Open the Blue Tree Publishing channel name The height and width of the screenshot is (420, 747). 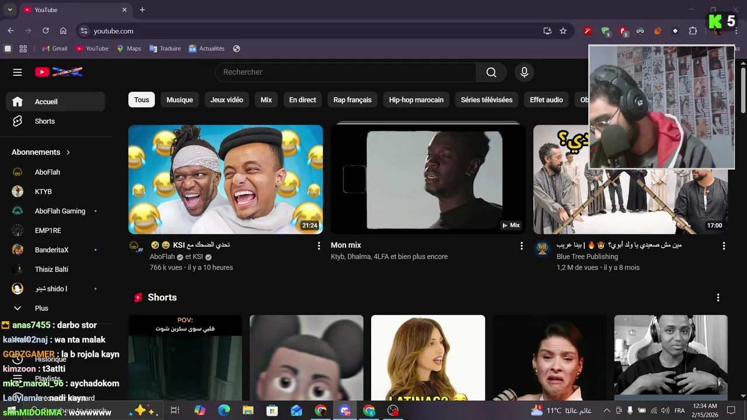point(587,257)
